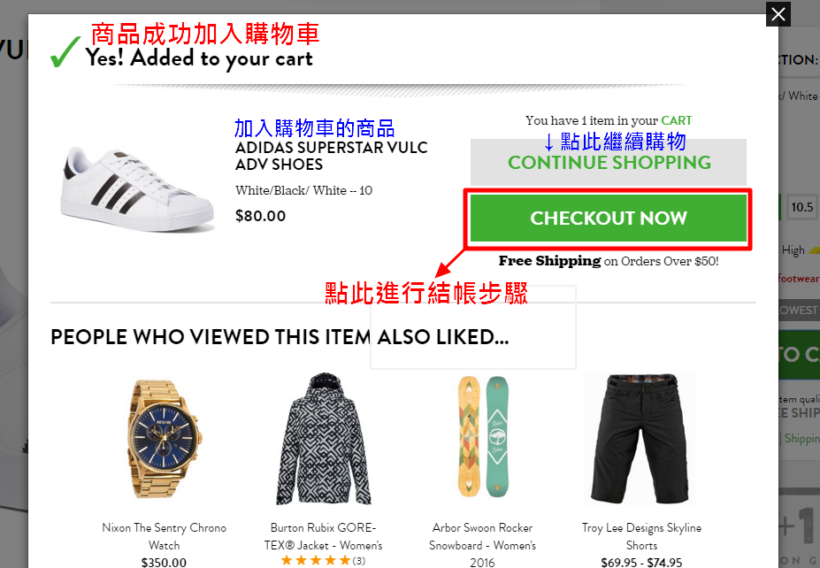Click the $80.00 price of the shoes

[x=260, y=216]
